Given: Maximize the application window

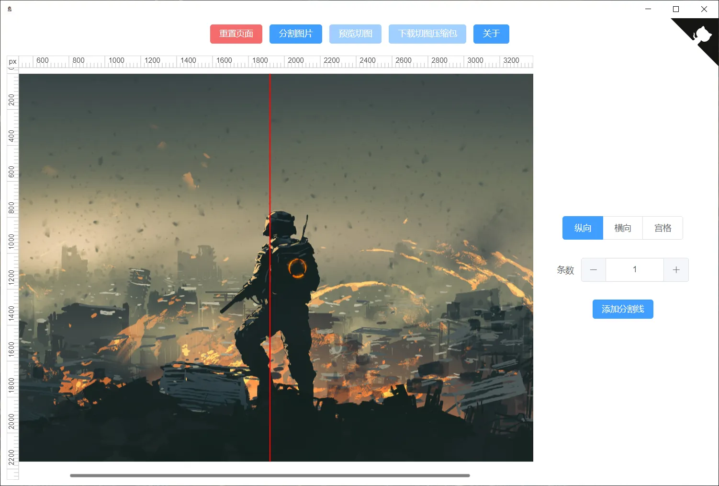Looking at the screenshot, I should (x=676, y=9).
